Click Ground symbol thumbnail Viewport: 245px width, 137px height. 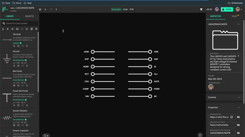[7, 58]
